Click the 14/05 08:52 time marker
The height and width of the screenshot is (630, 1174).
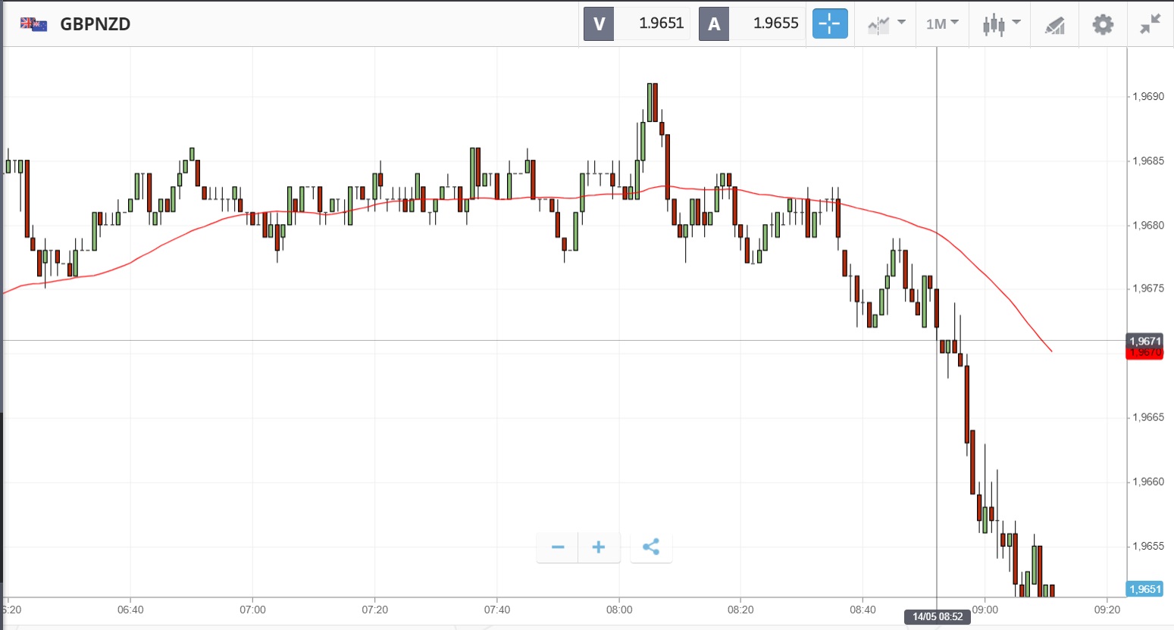[x=937, y=616]
